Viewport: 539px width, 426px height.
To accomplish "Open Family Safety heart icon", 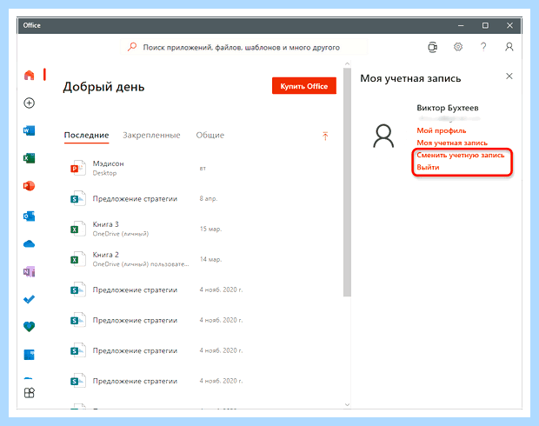I will coord(30,327).
